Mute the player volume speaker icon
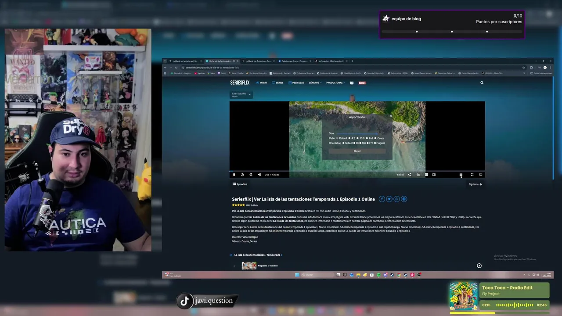Viewport: 562px width, 316px height. click(x=259, y=175)
